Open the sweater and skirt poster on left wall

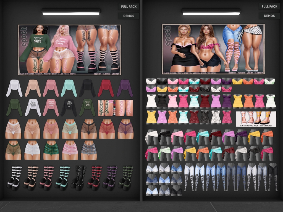click(x=69, y=50)
